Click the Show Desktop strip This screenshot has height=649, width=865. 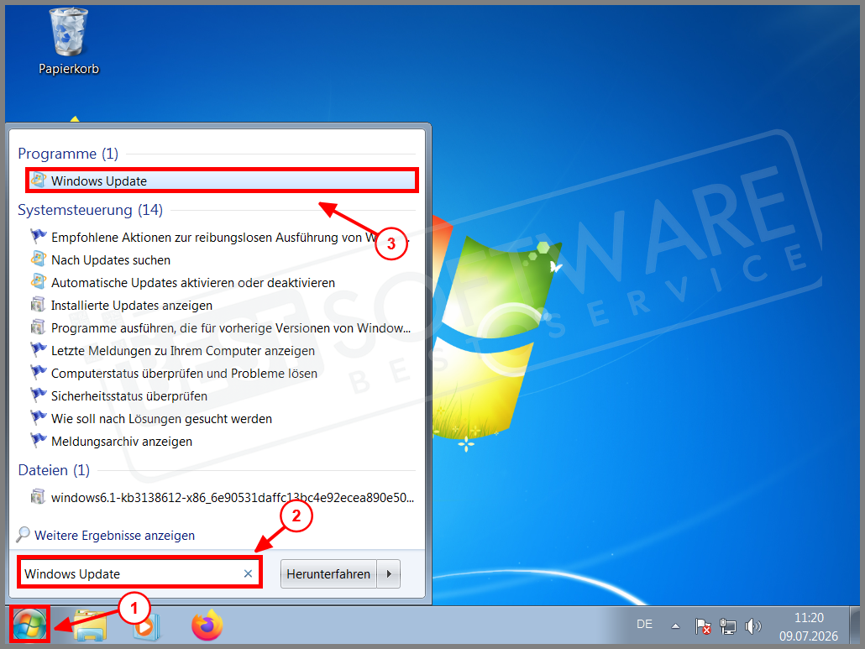855,625
